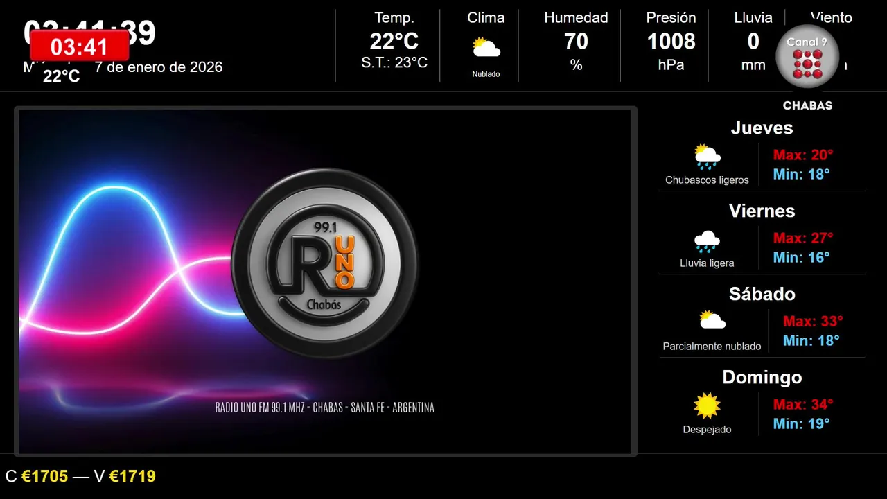
Task: Click Min: 18° for Sábado
Action: tap(811, 340)
